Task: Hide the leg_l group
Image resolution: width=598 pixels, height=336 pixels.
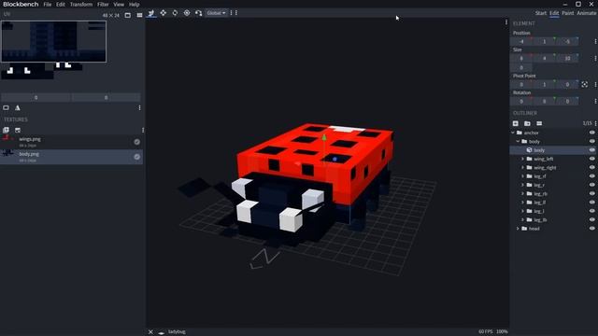Action: point(591,211)
